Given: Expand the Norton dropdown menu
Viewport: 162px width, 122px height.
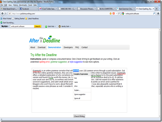Looking at the screenshot, I should (x=5, y=26).
